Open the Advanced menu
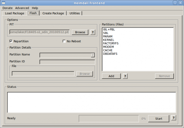184x128 pixels. pos(22,8)
